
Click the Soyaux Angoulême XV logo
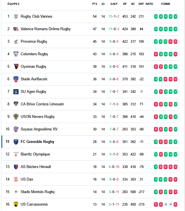click(16, 129)
